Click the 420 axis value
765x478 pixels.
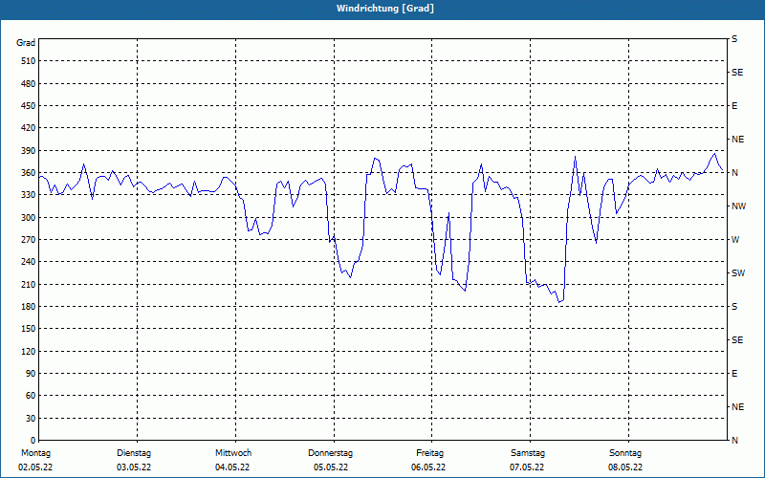[29, 128]
